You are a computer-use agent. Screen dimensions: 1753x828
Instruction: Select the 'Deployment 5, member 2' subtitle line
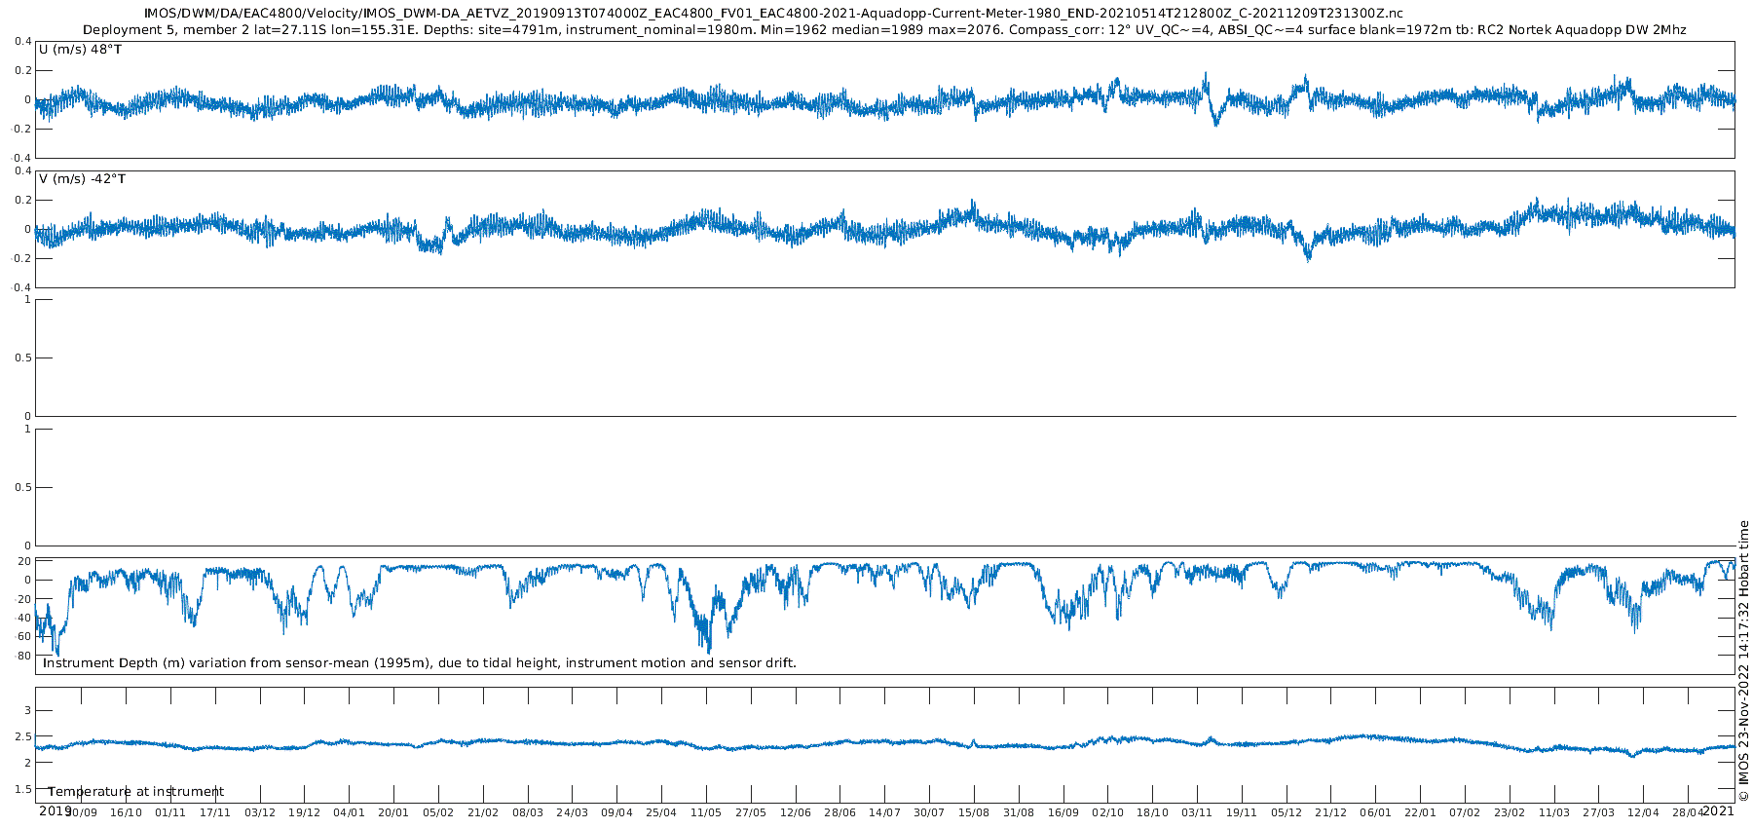pyautogui.click(x=884, y=30)
